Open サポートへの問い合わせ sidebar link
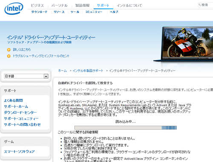Screen dimensions: 213x162 pyautogui.click(x=22, y=124)
